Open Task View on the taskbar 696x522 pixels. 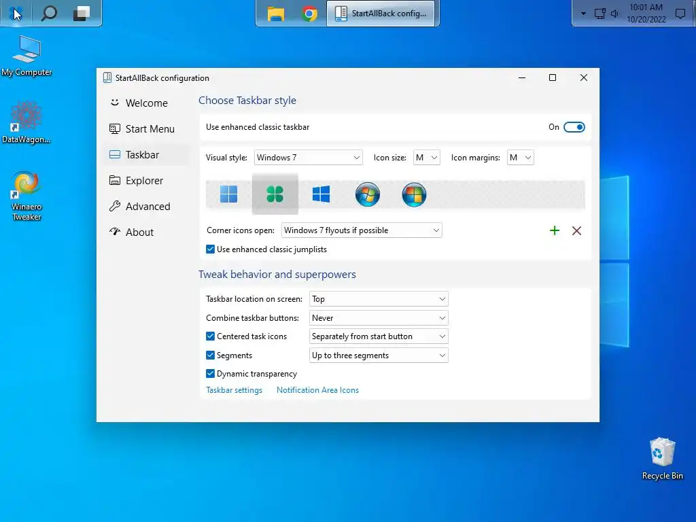(82, 14)
